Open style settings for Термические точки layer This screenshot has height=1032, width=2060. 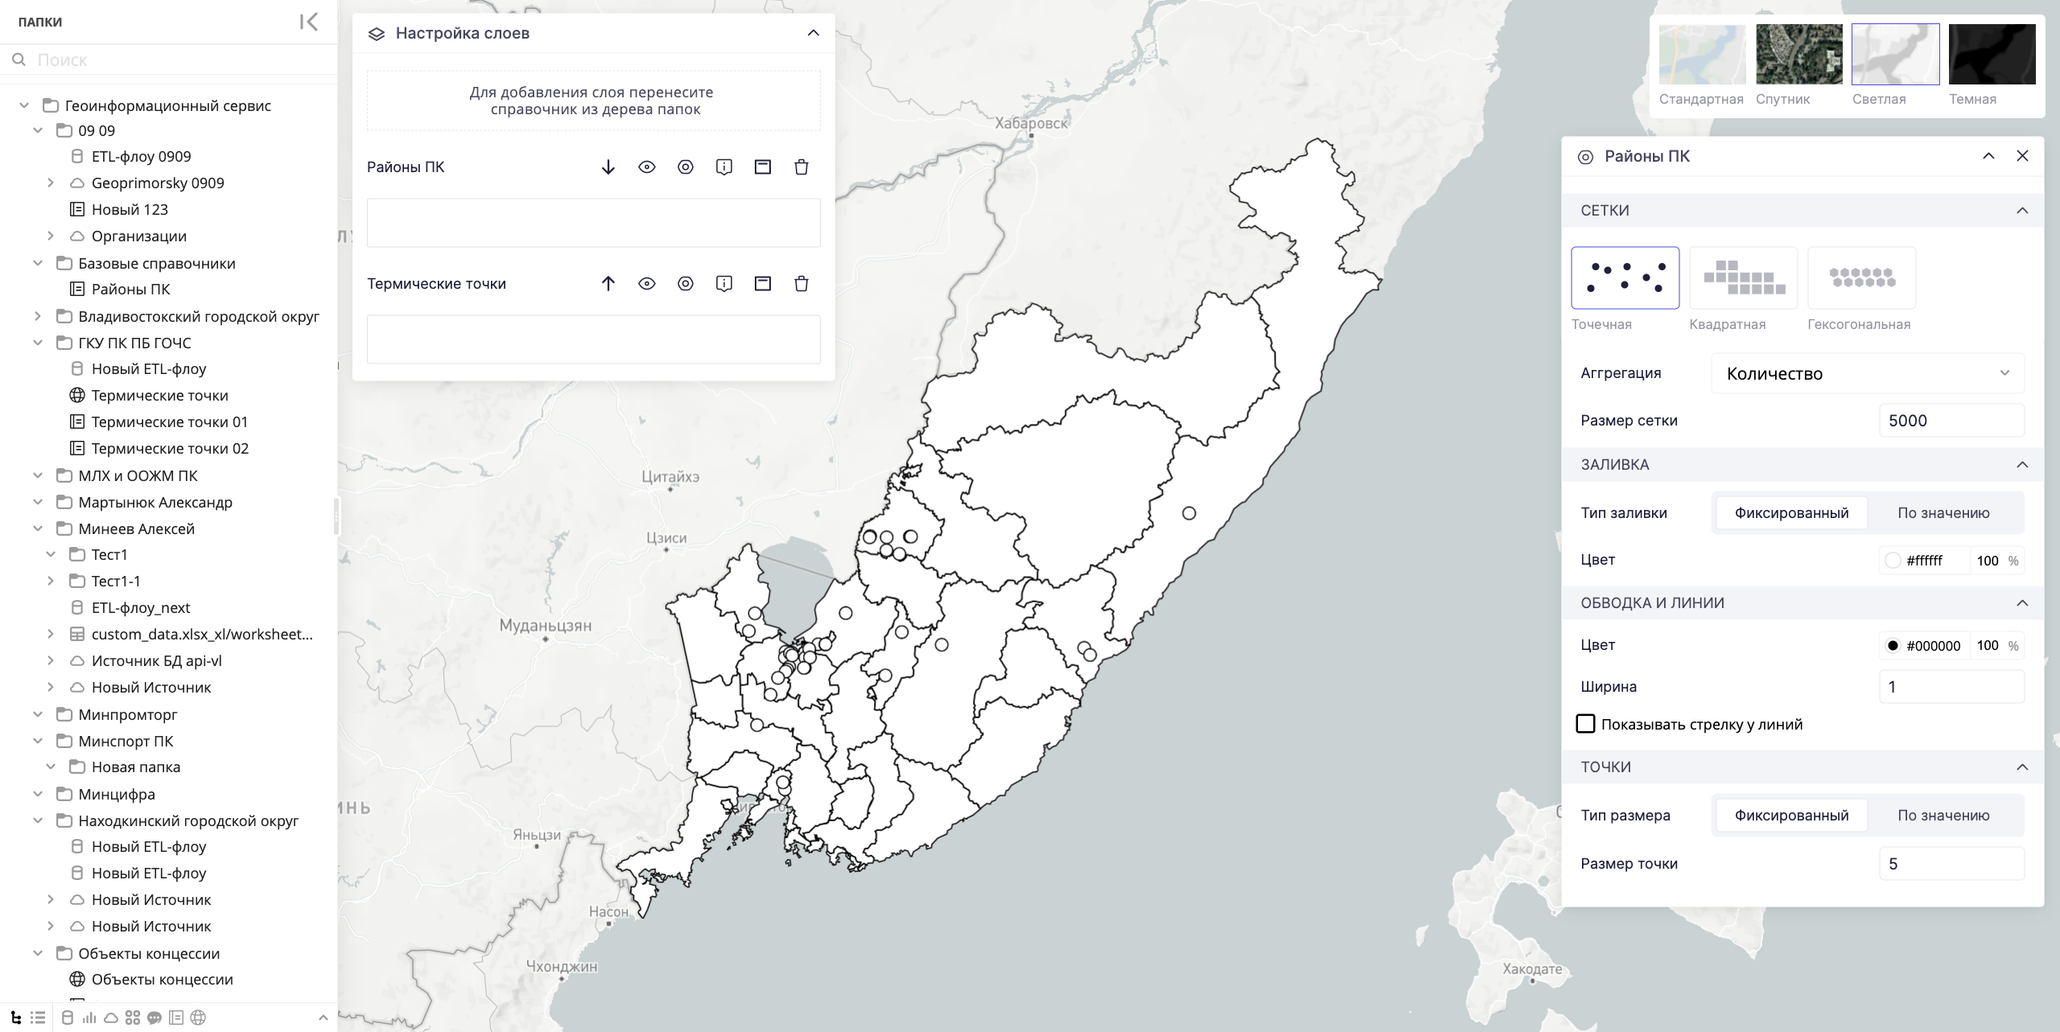(x=685, y=284)
